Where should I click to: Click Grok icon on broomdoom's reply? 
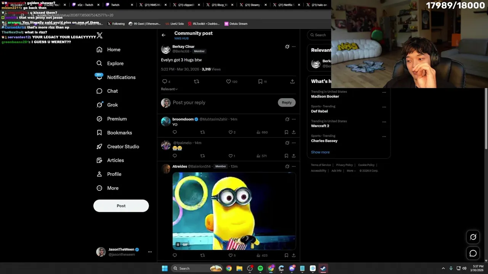(287, 119)
